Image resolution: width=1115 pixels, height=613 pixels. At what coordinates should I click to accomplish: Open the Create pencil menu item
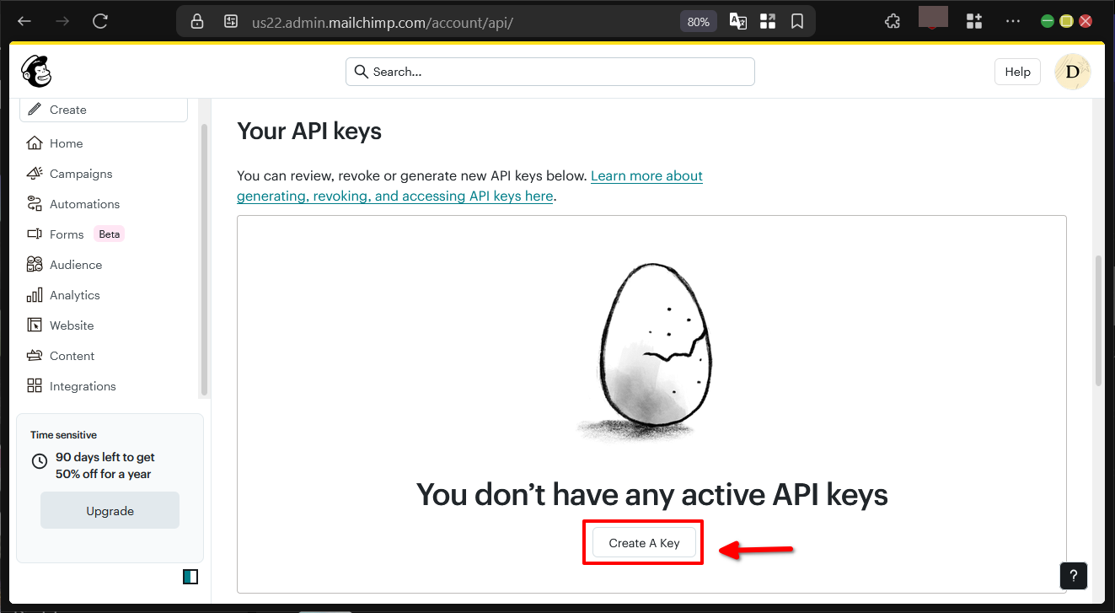tap(67, 109)
